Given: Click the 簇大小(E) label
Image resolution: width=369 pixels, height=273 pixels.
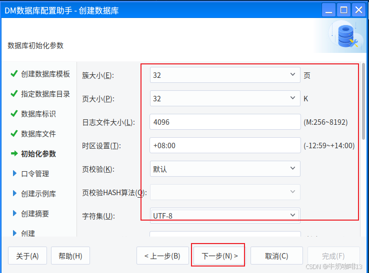Looking at the screenshot, I should [98, 75].
